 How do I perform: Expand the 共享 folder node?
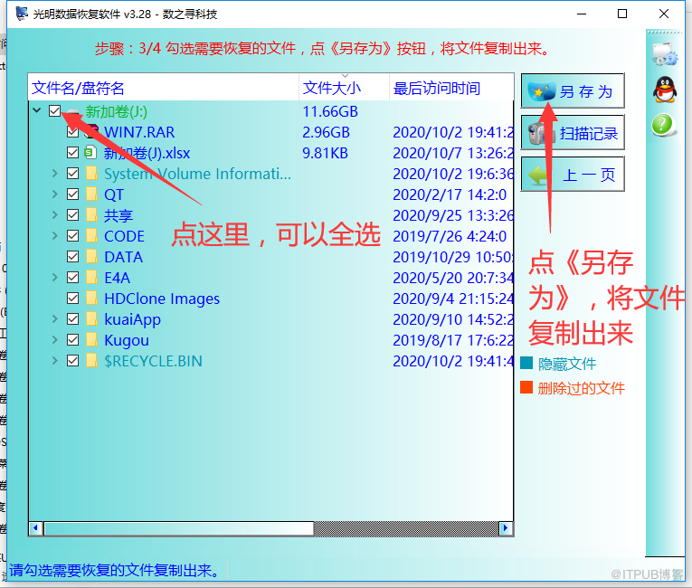(x=54, y=215)
